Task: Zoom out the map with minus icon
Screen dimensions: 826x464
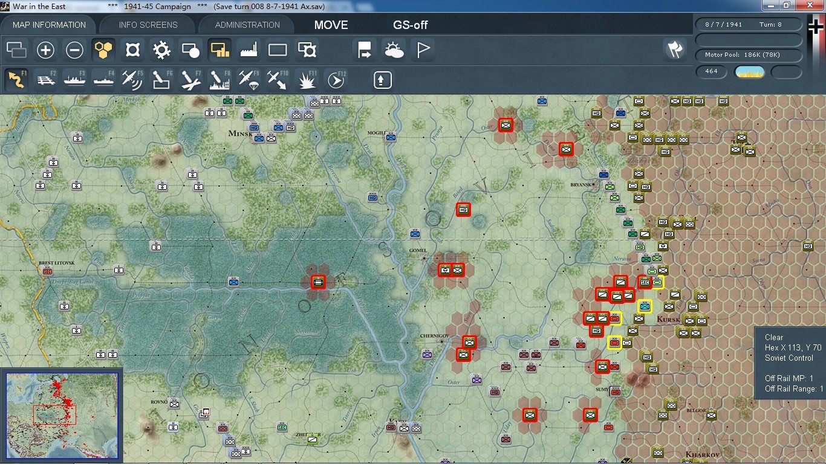Action: coord(74,50)
